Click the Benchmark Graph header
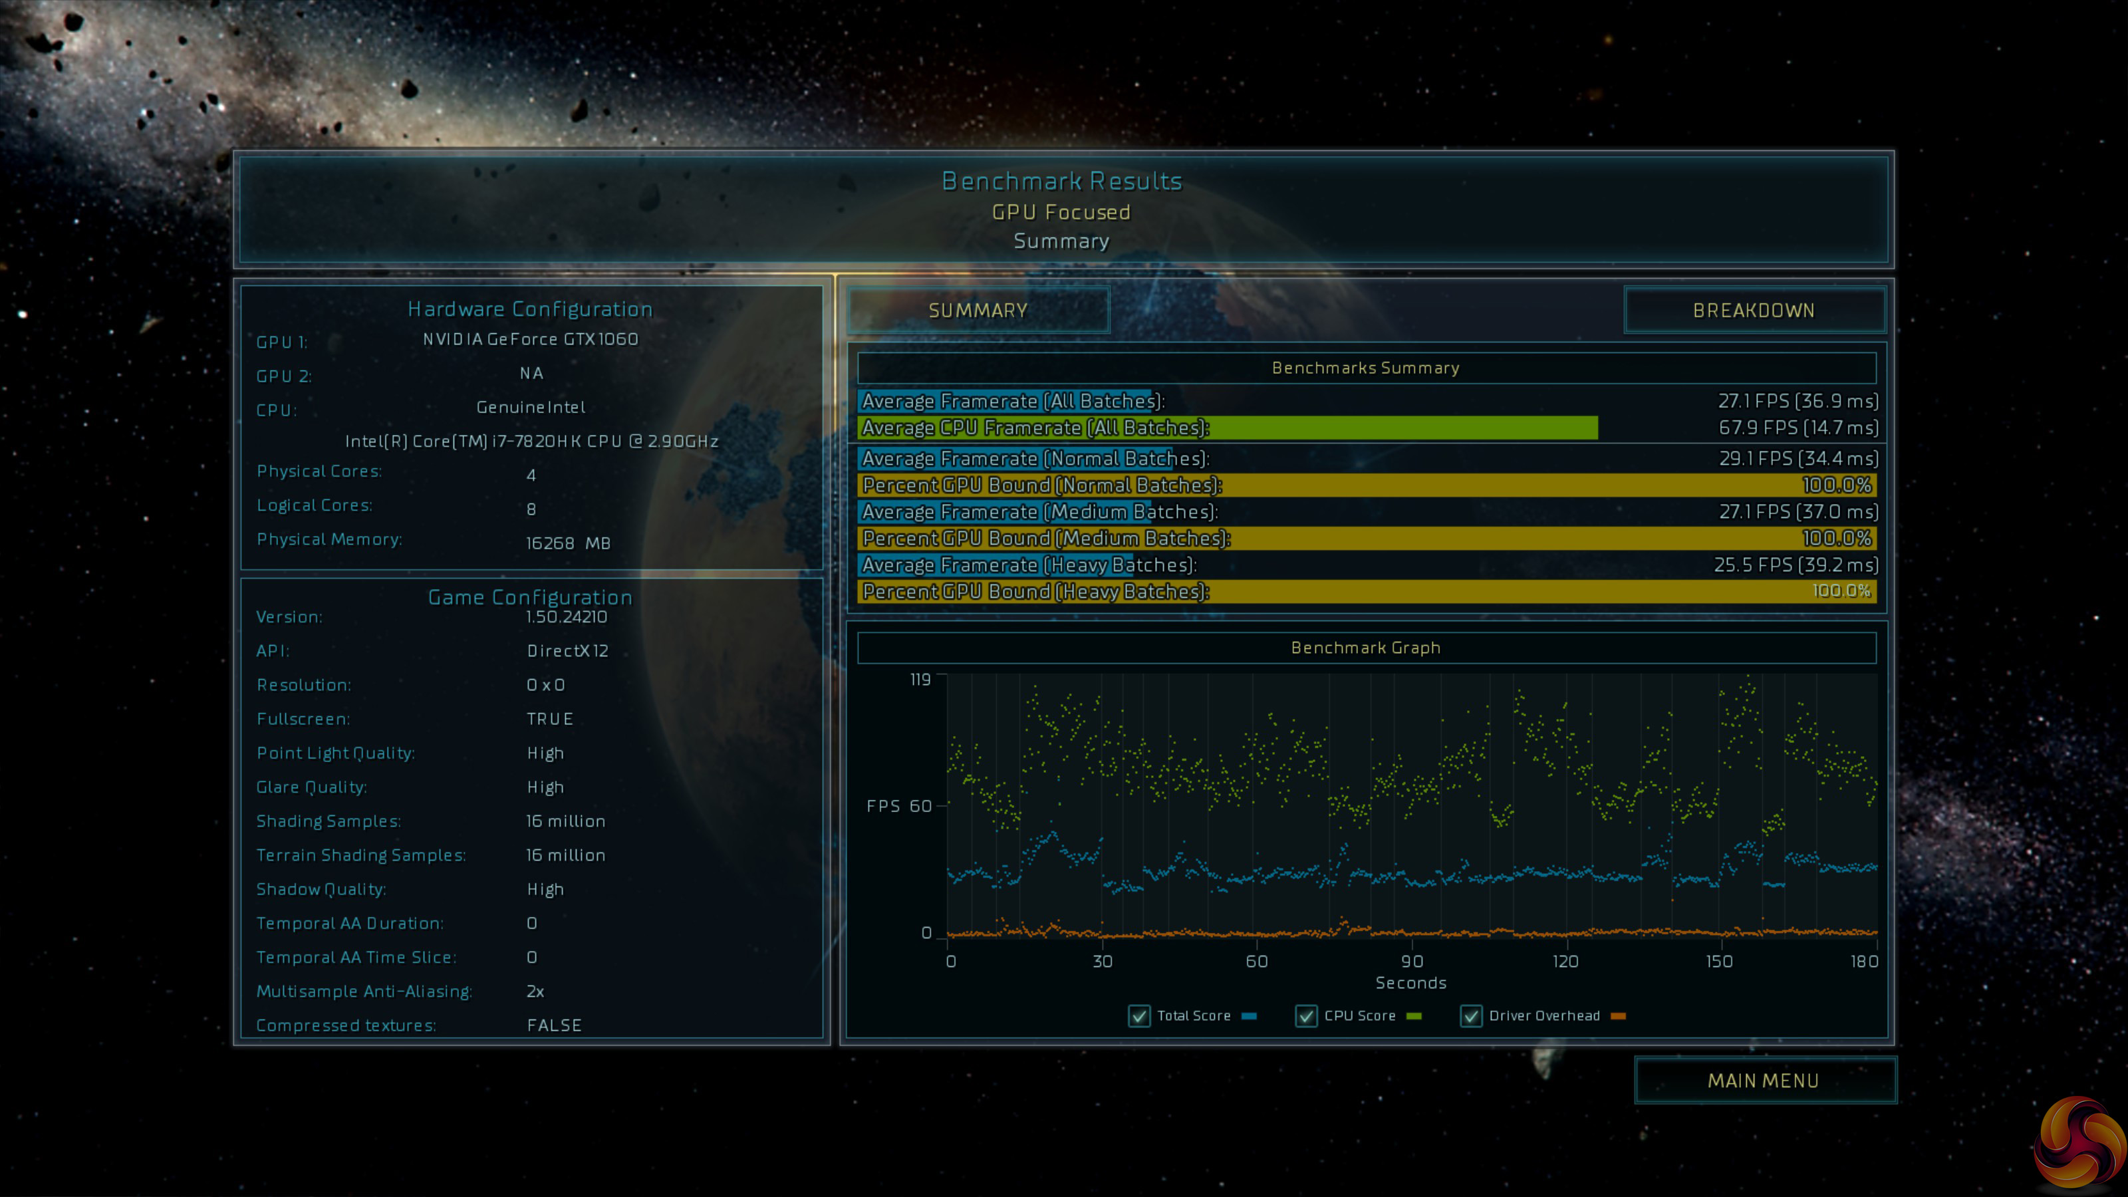2128x1197 pixels. pyautogui.click(x=1367, y=648)
